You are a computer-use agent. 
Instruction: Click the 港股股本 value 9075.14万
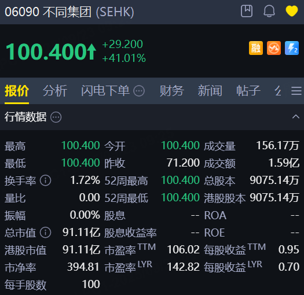[x=274, y=198]
